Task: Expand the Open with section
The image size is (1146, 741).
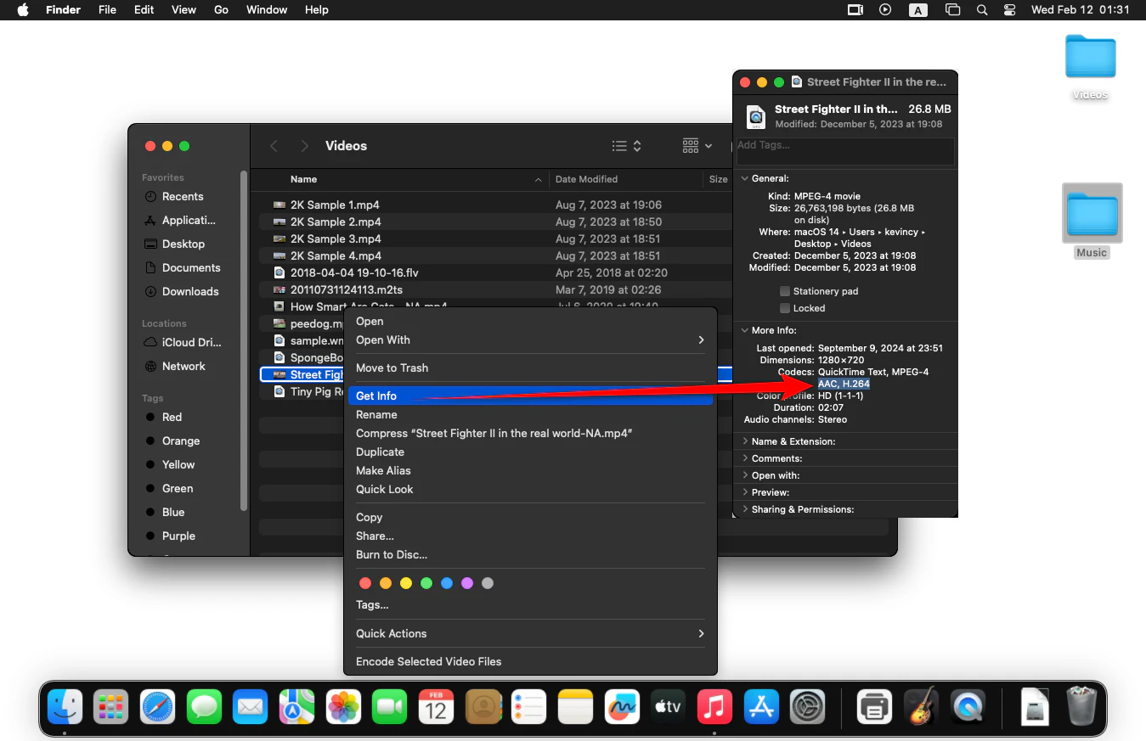Action: coord(745,475)
